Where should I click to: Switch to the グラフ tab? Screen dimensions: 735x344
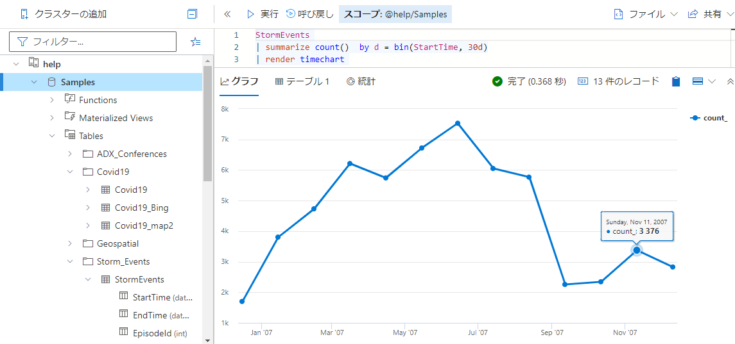239,81
